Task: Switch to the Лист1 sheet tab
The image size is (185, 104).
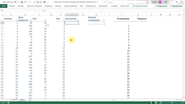Action: pyautogui.click(x=22, y=100)
